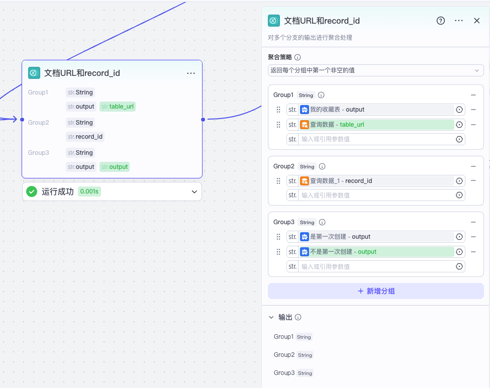This screenshot has width=490, height=388.
Task: Delete the 不是第一次创建 output row
Action: point(473,252)
